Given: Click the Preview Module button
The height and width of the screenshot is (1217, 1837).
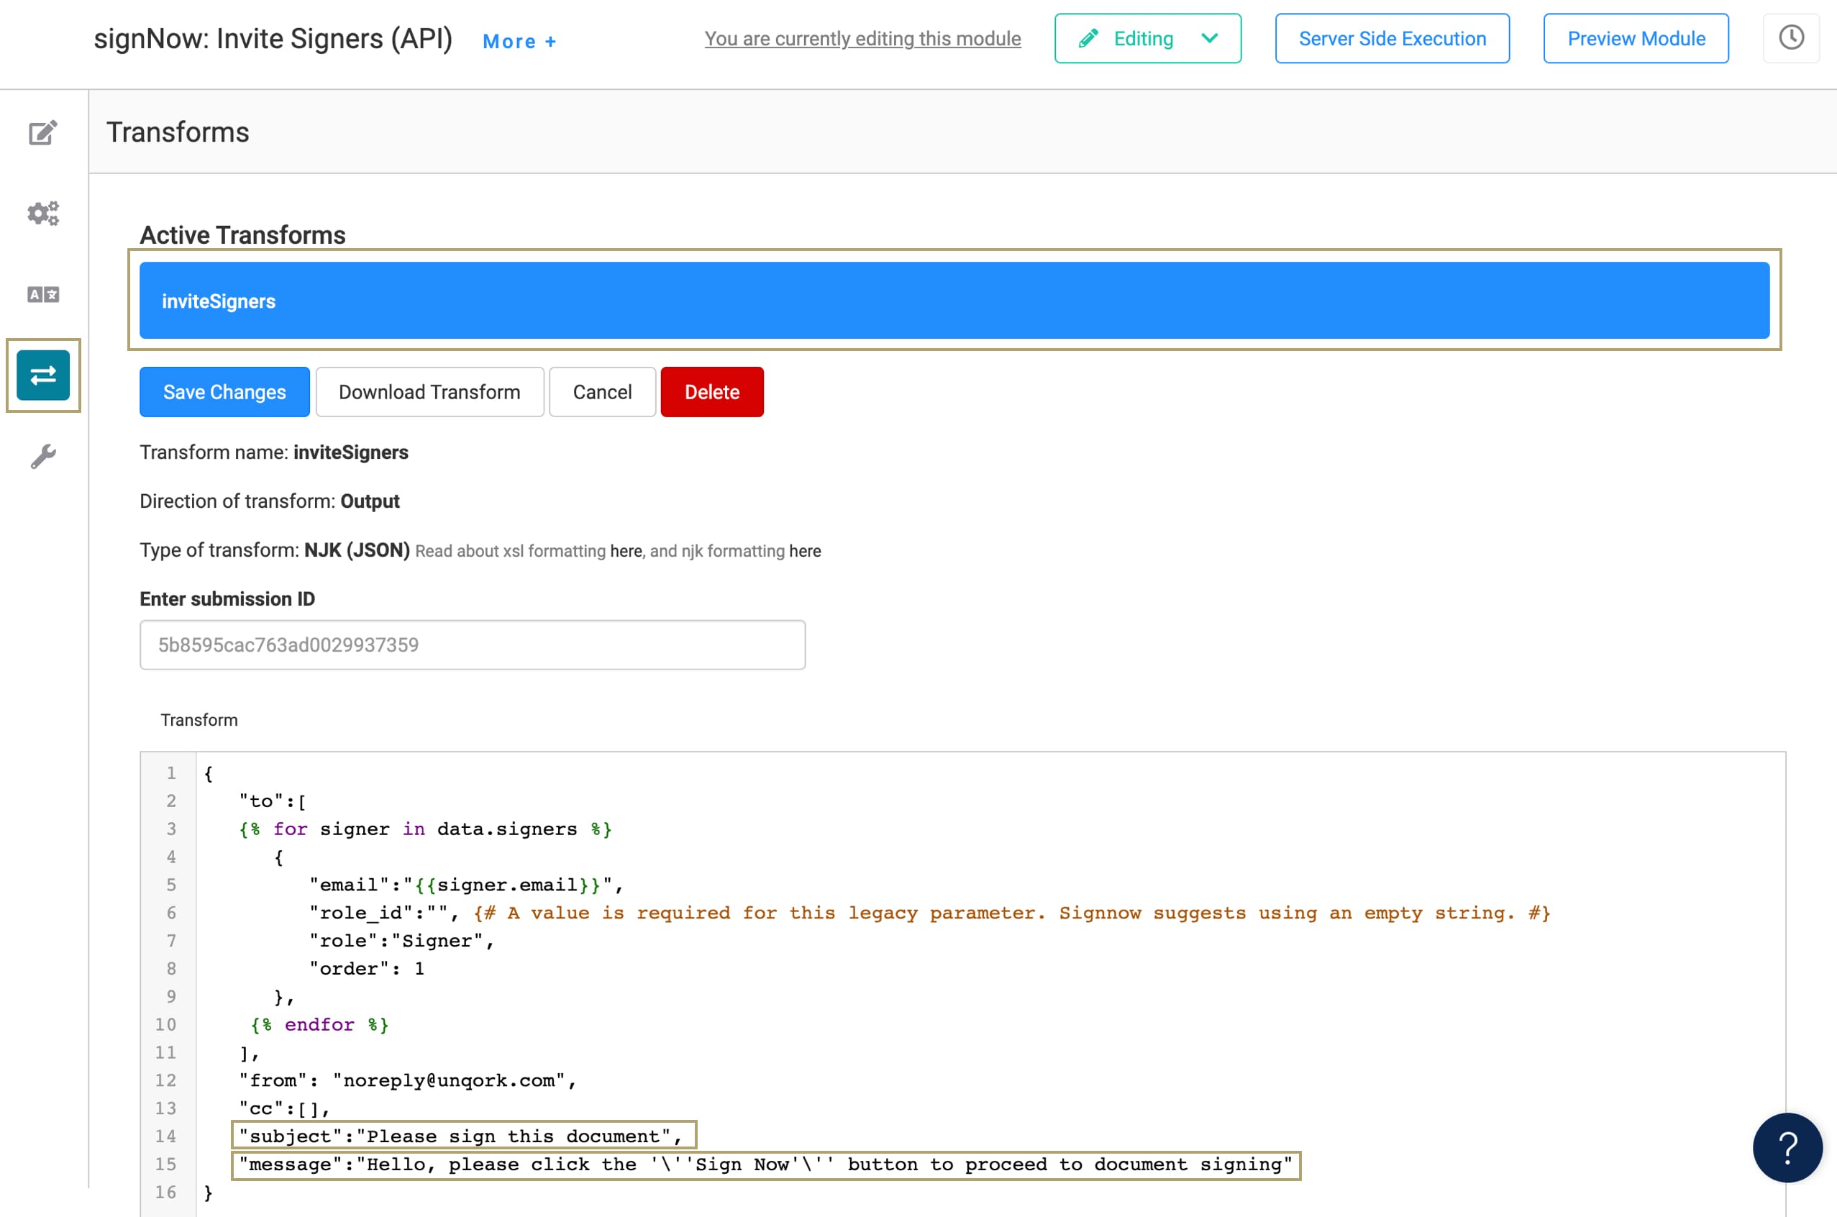Looking at the screenshot, I should point(1635,38).
